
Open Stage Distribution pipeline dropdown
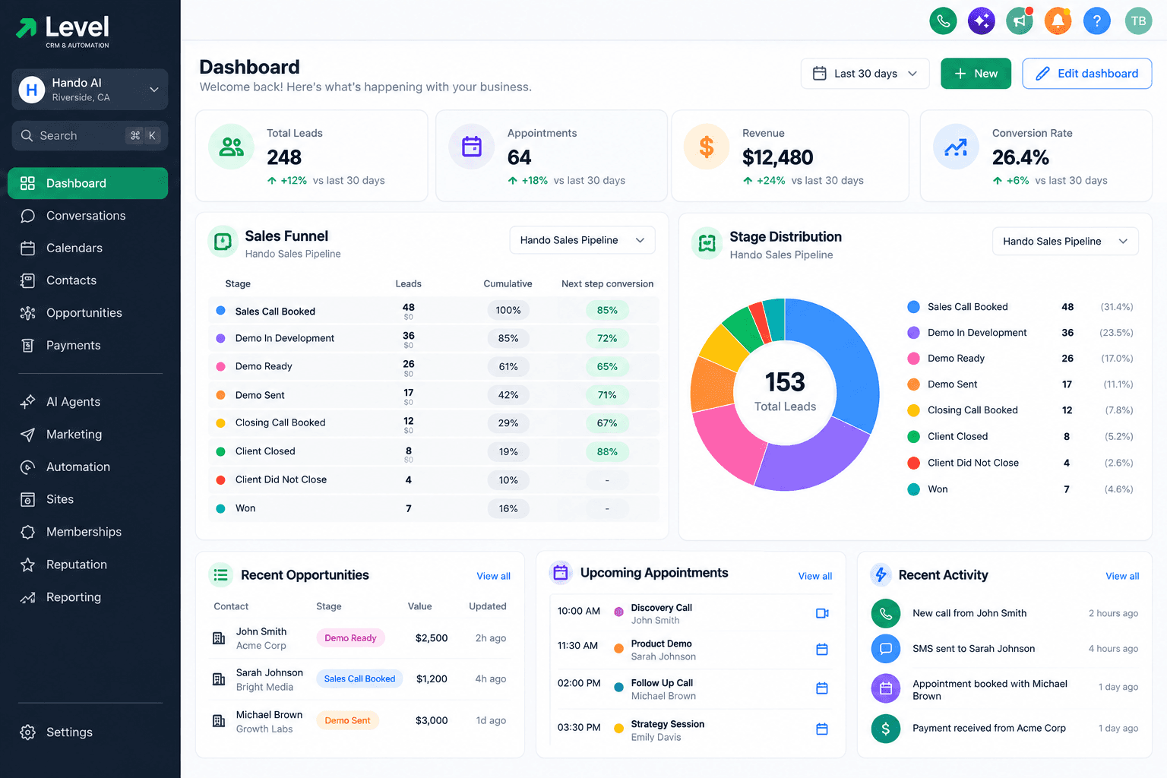(x=1065, y=242)
